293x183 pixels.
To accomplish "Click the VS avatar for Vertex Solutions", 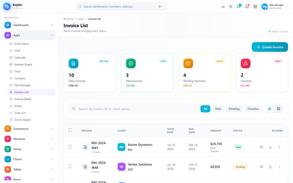I will click(121, 167).
